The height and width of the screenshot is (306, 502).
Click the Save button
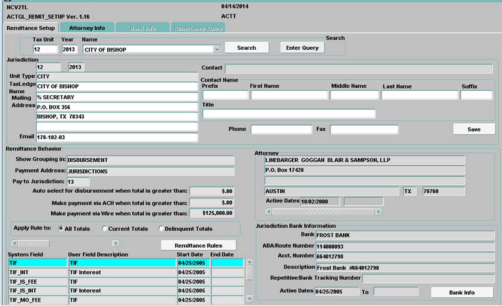[474, 129]
